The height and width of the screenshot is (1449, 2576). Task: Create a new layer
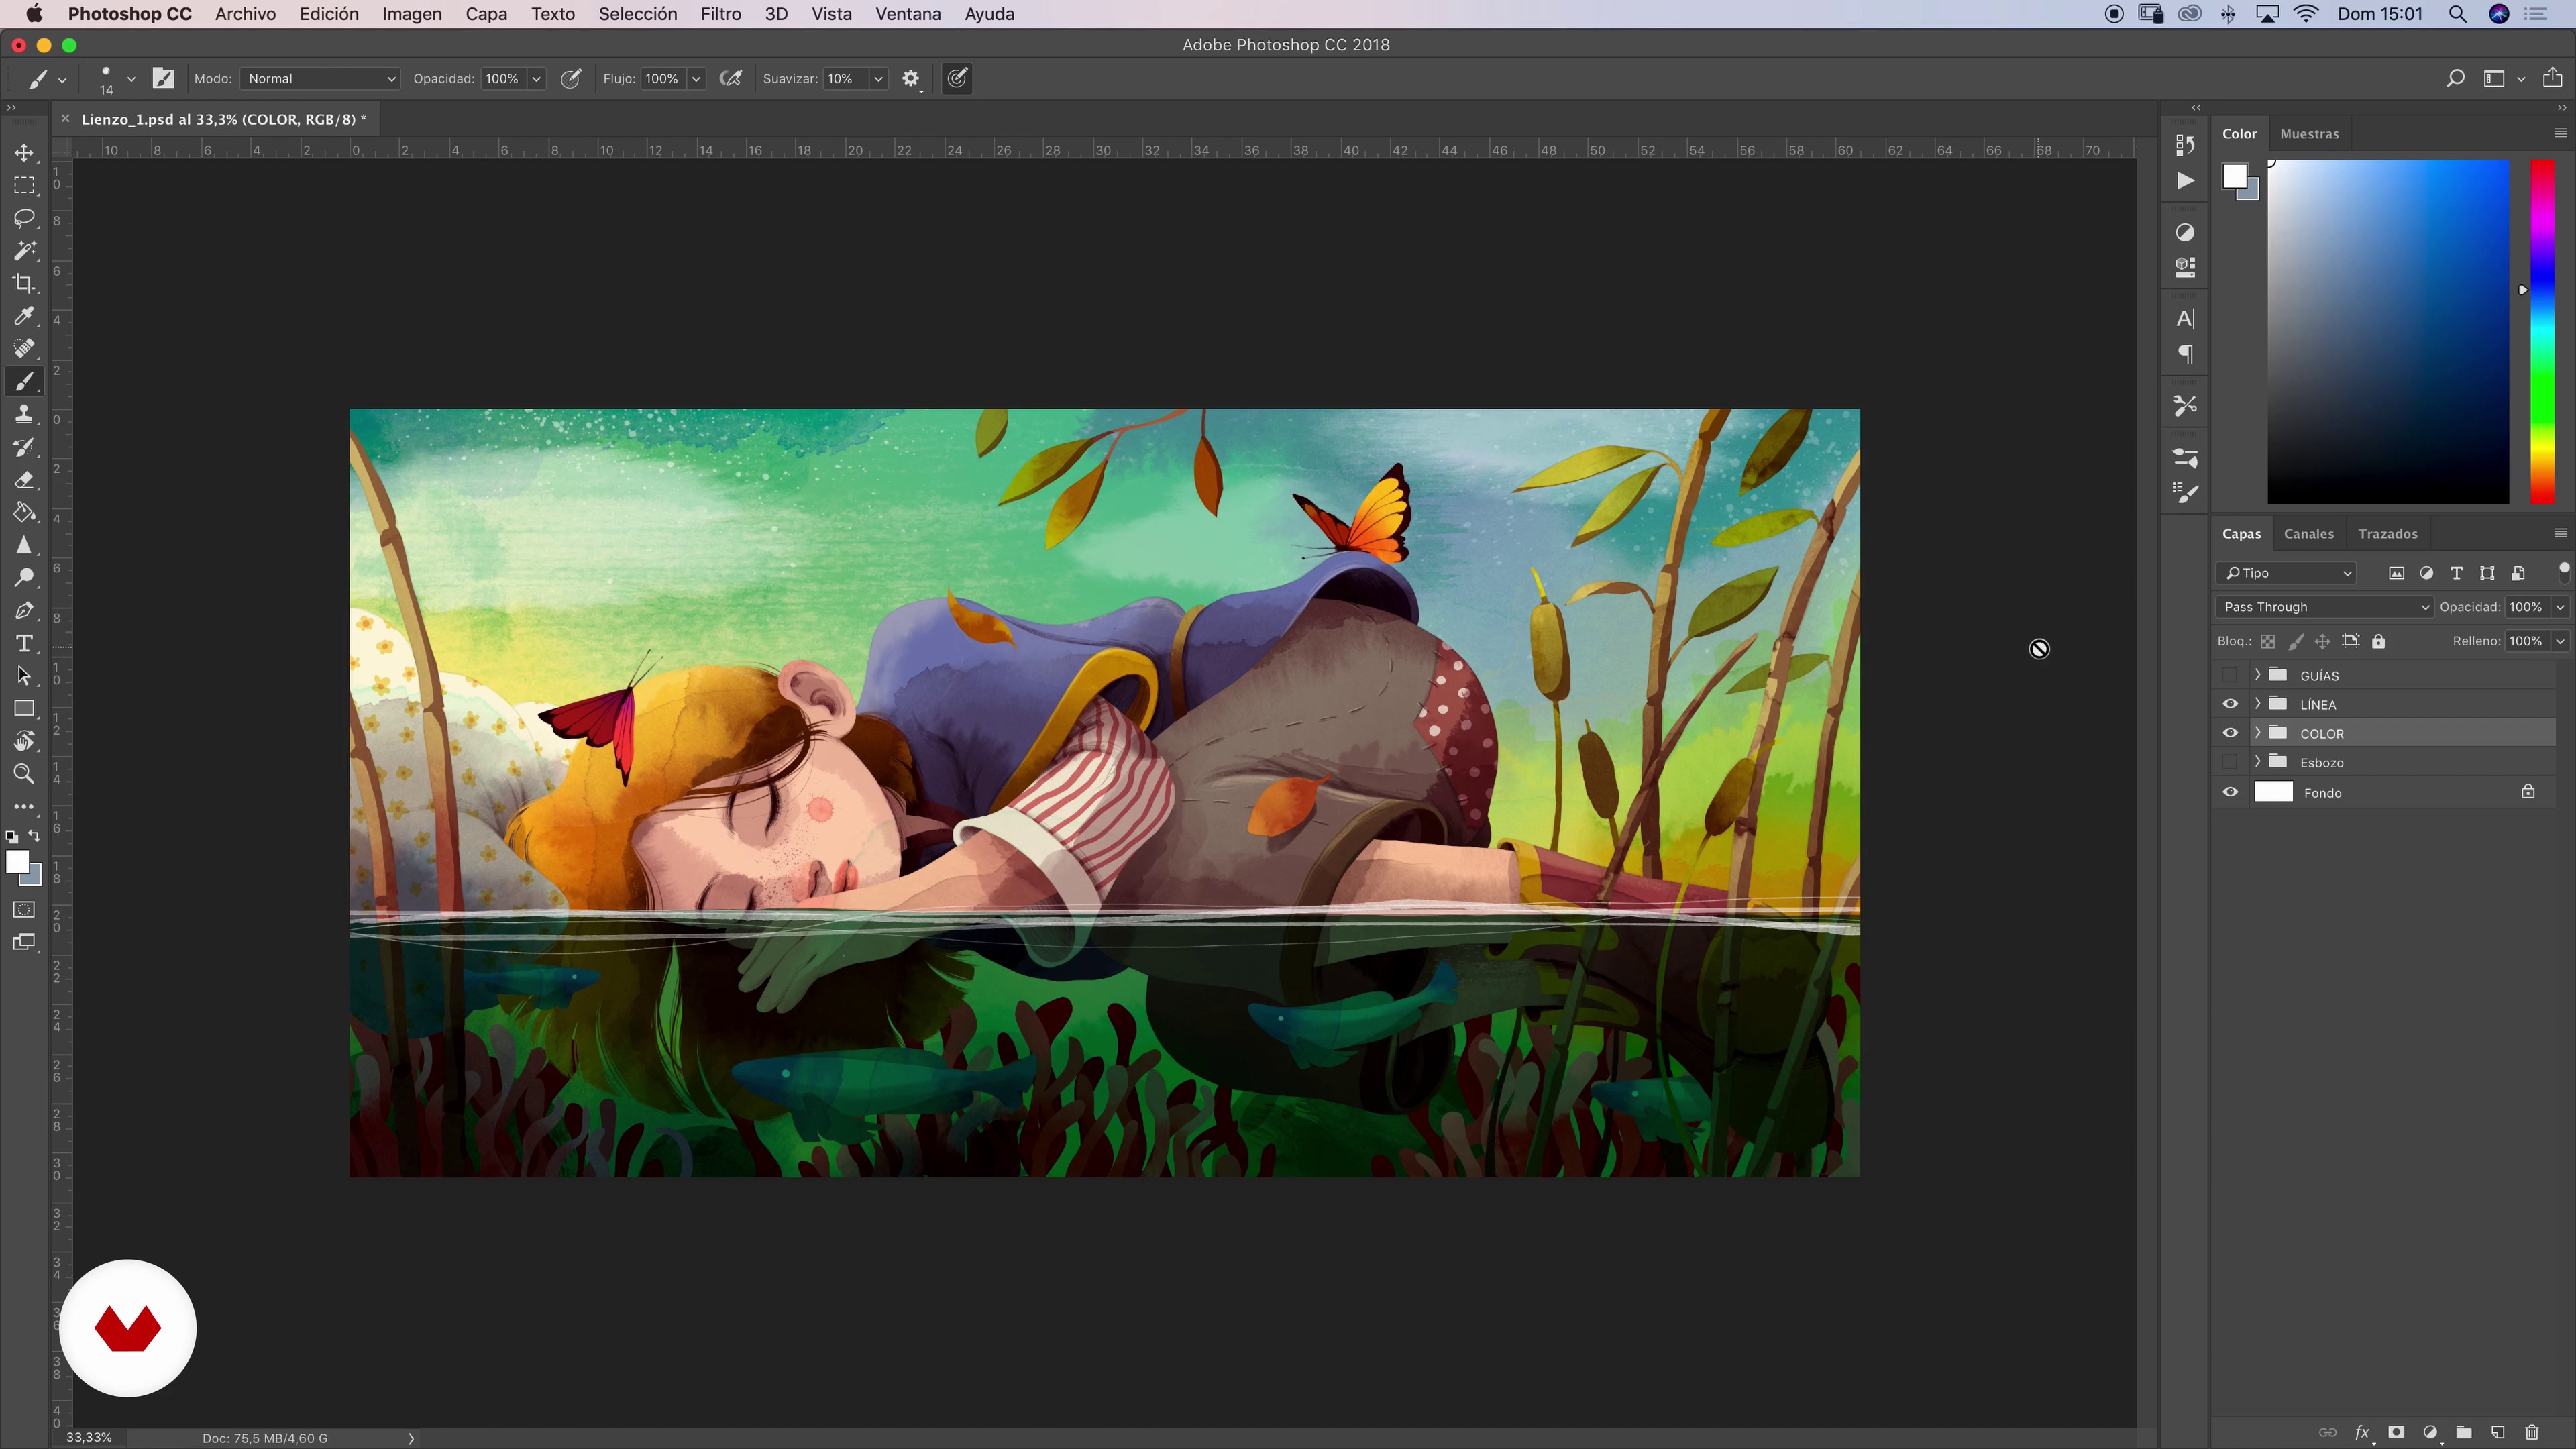(2498, 1432)
